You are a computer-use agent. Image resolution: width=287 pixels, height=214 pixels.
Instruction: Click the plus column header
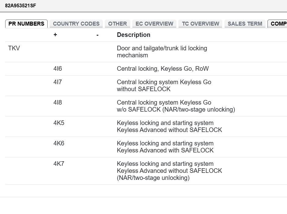[x=55, y=35]
